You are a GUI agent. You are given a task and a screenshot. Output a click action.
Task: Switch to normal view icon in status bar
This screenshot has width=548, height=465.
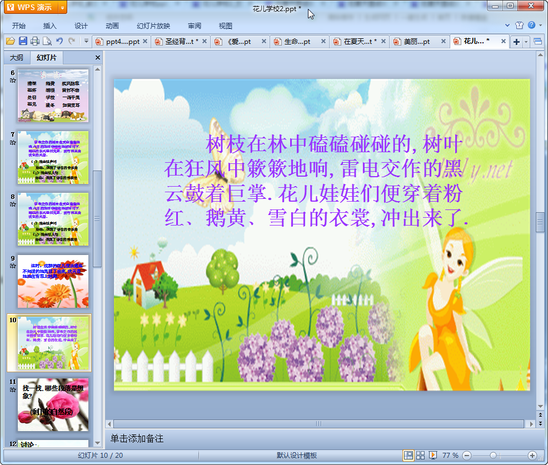[x=408, y=455]
